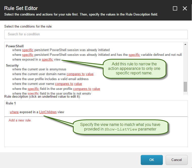Screen dimensions: 192x168
Task: Edit the ListChildren view name value
Action: point(48,112)
